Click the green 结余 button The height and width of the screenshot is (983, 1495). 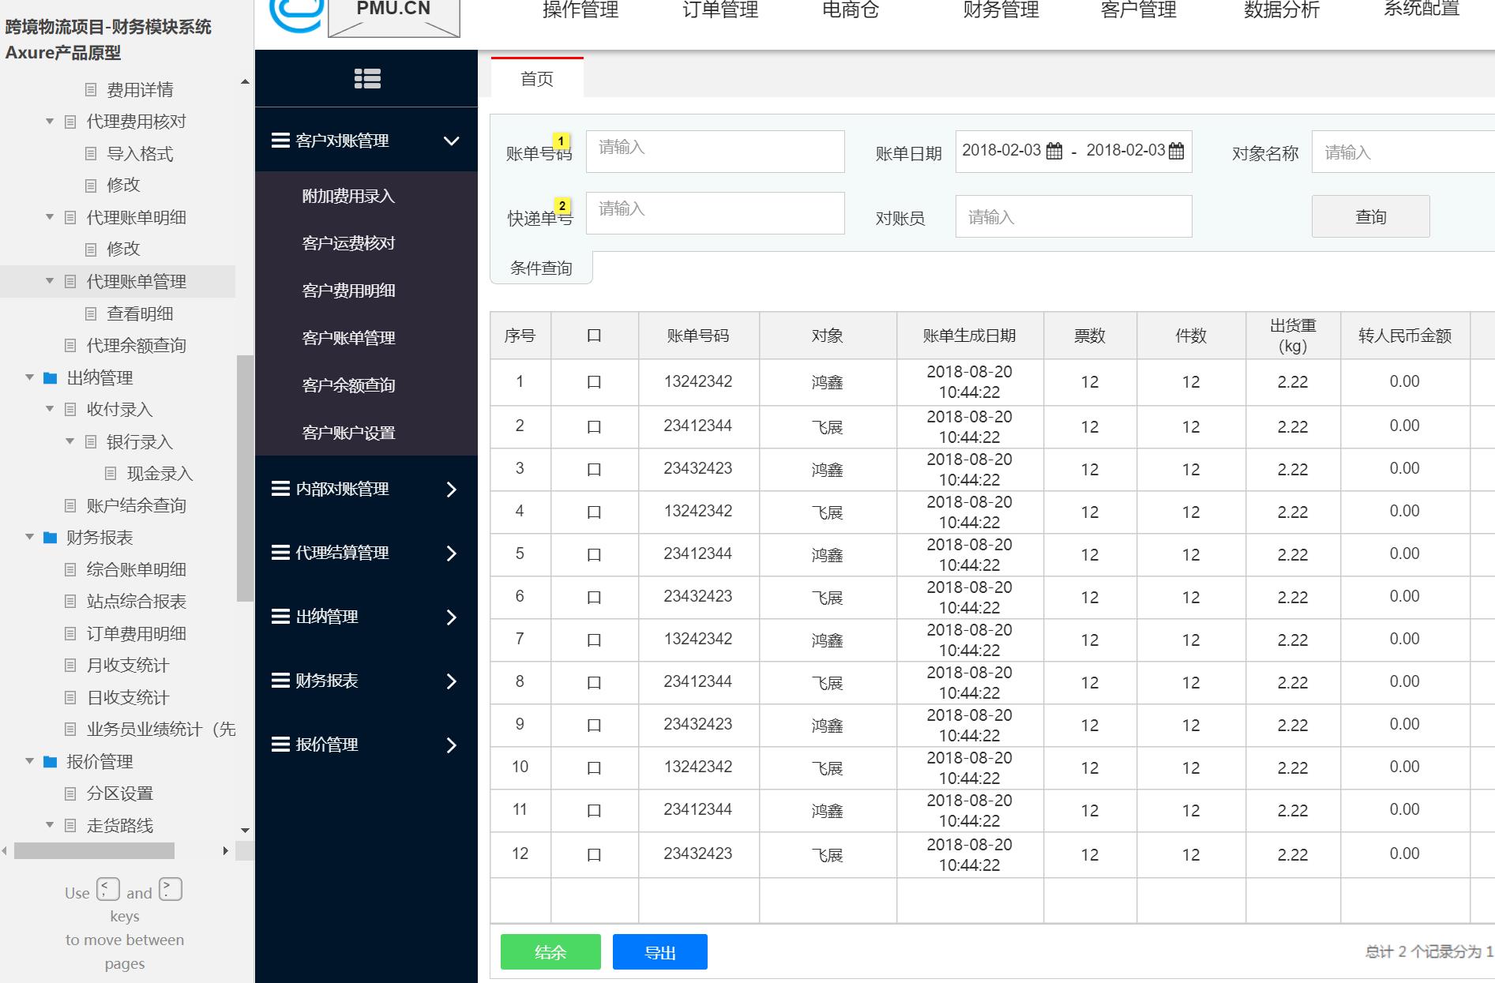pos(550,952)
